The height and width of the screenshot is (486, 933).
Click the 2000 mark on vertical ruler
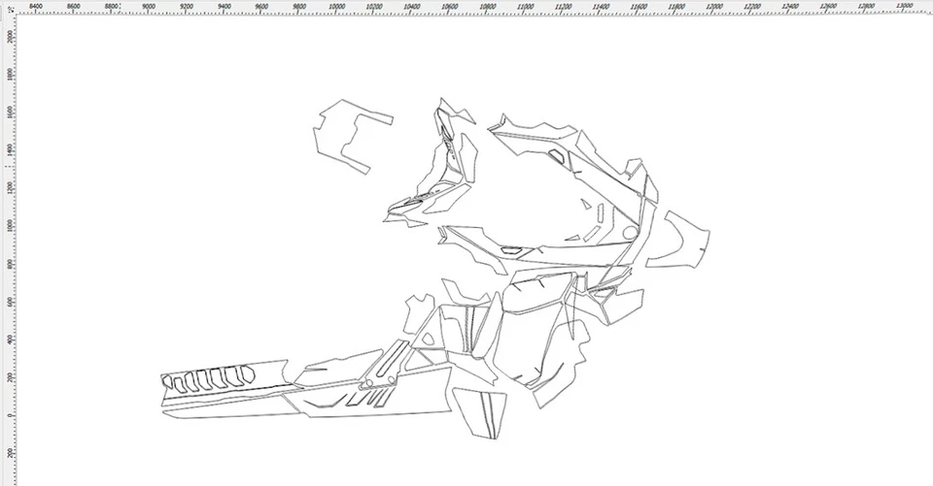pos(9,37)
